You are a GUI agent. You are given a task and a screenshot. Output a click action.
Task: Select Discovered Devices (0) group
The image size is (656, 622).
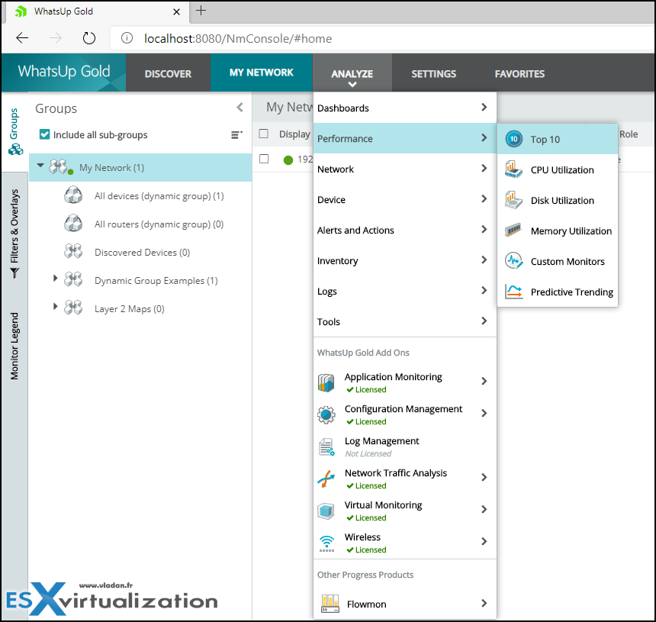142,253
